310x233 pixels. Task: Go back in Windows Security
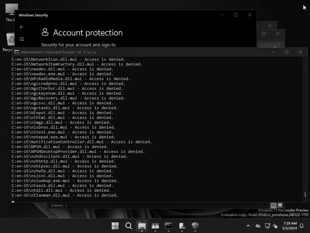tap(22, 27)
